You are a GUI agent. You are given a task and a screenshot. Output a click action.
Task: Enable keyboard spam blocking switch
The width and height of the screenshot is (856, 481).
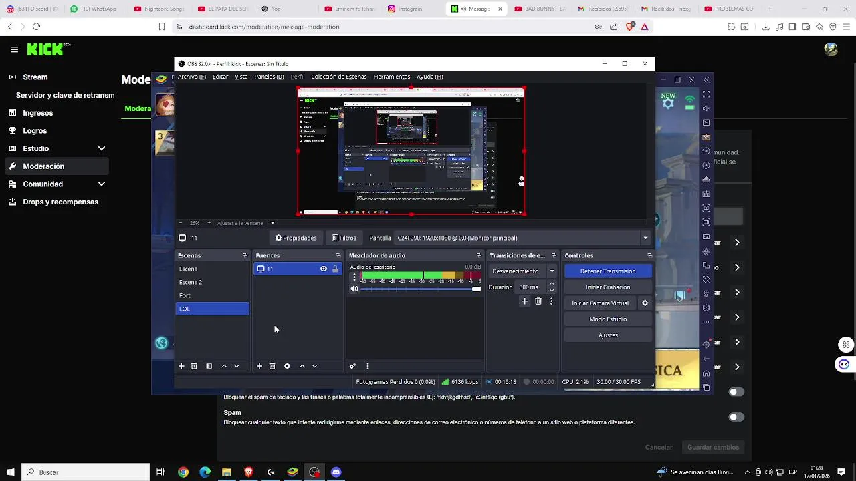click(x=736, y=392)
